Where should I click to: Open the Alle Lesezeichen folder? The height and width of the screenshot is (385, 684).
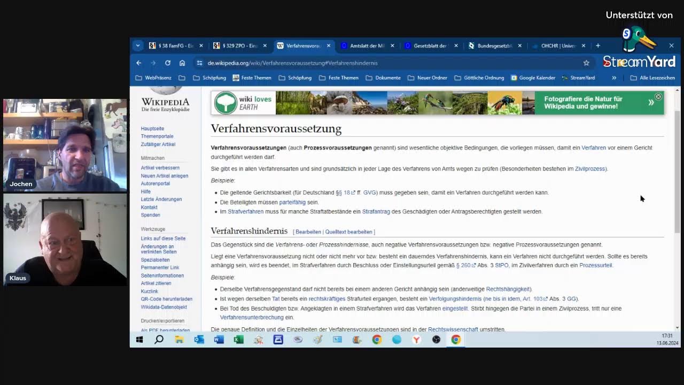click(x=652, y=78)
